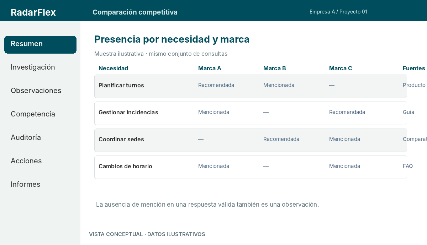
Task: Click the Necesidad column header
Action: click(x=113, y=68)
